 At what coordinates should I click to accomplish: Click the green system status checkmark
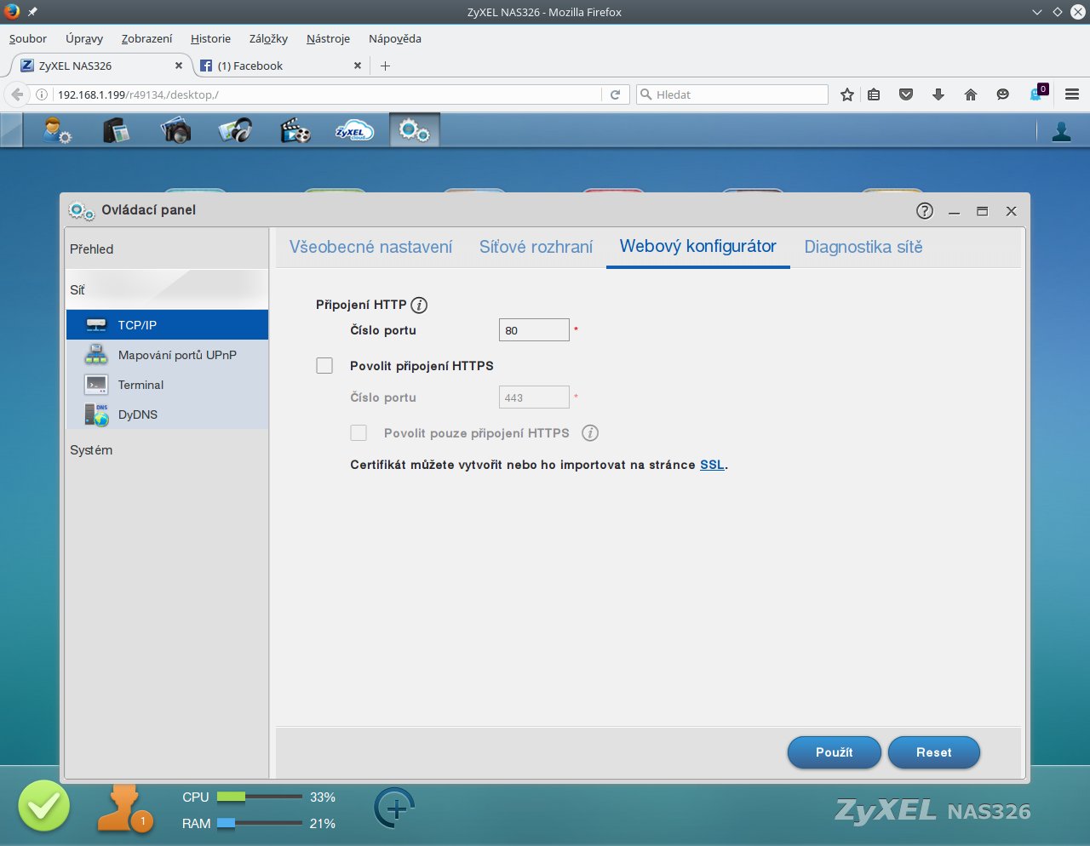[43, 806]
